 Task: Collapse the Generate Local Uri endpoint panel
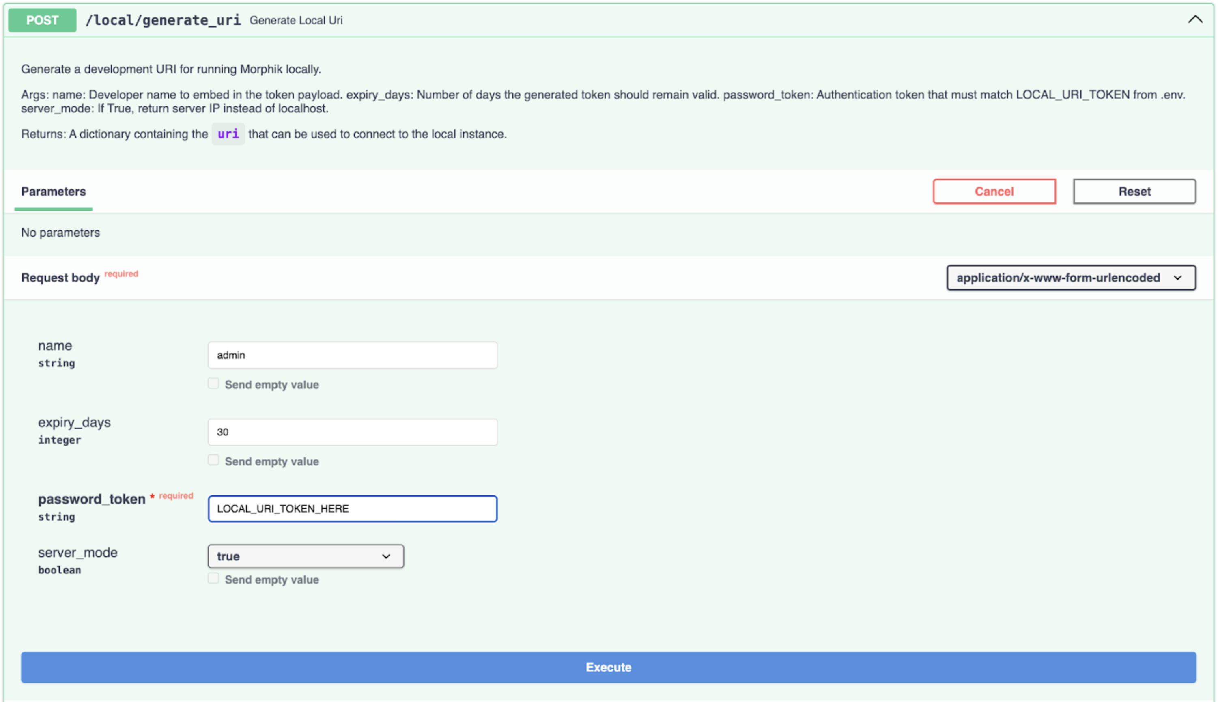1196,20
